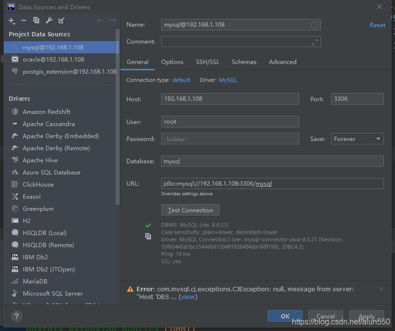Focus the Port input field
The width and height of the screenshot is (395, 331).
(357, 99)
